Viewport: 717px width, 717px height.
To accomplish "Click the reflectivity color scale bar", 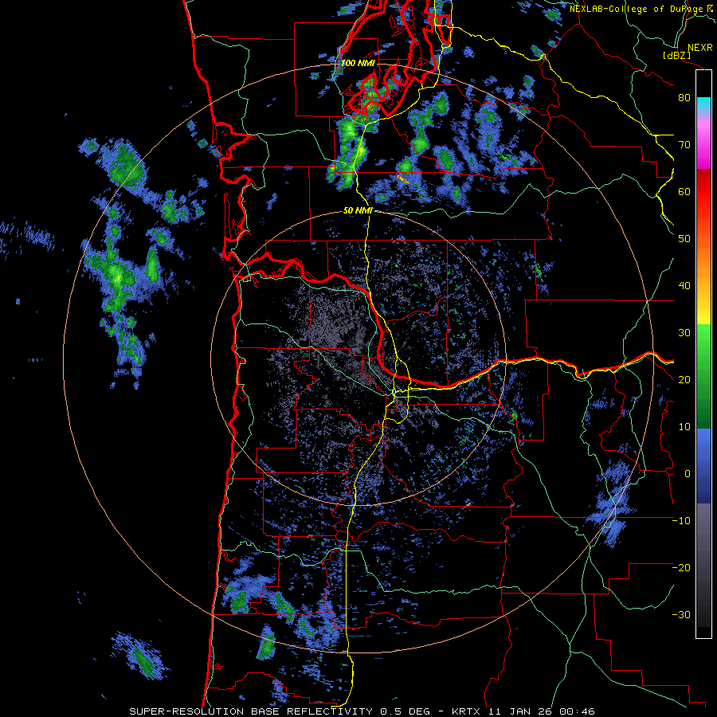I will coord(703,354).
